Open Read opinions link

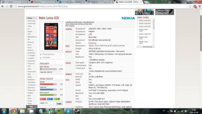[x=48, y=54]
